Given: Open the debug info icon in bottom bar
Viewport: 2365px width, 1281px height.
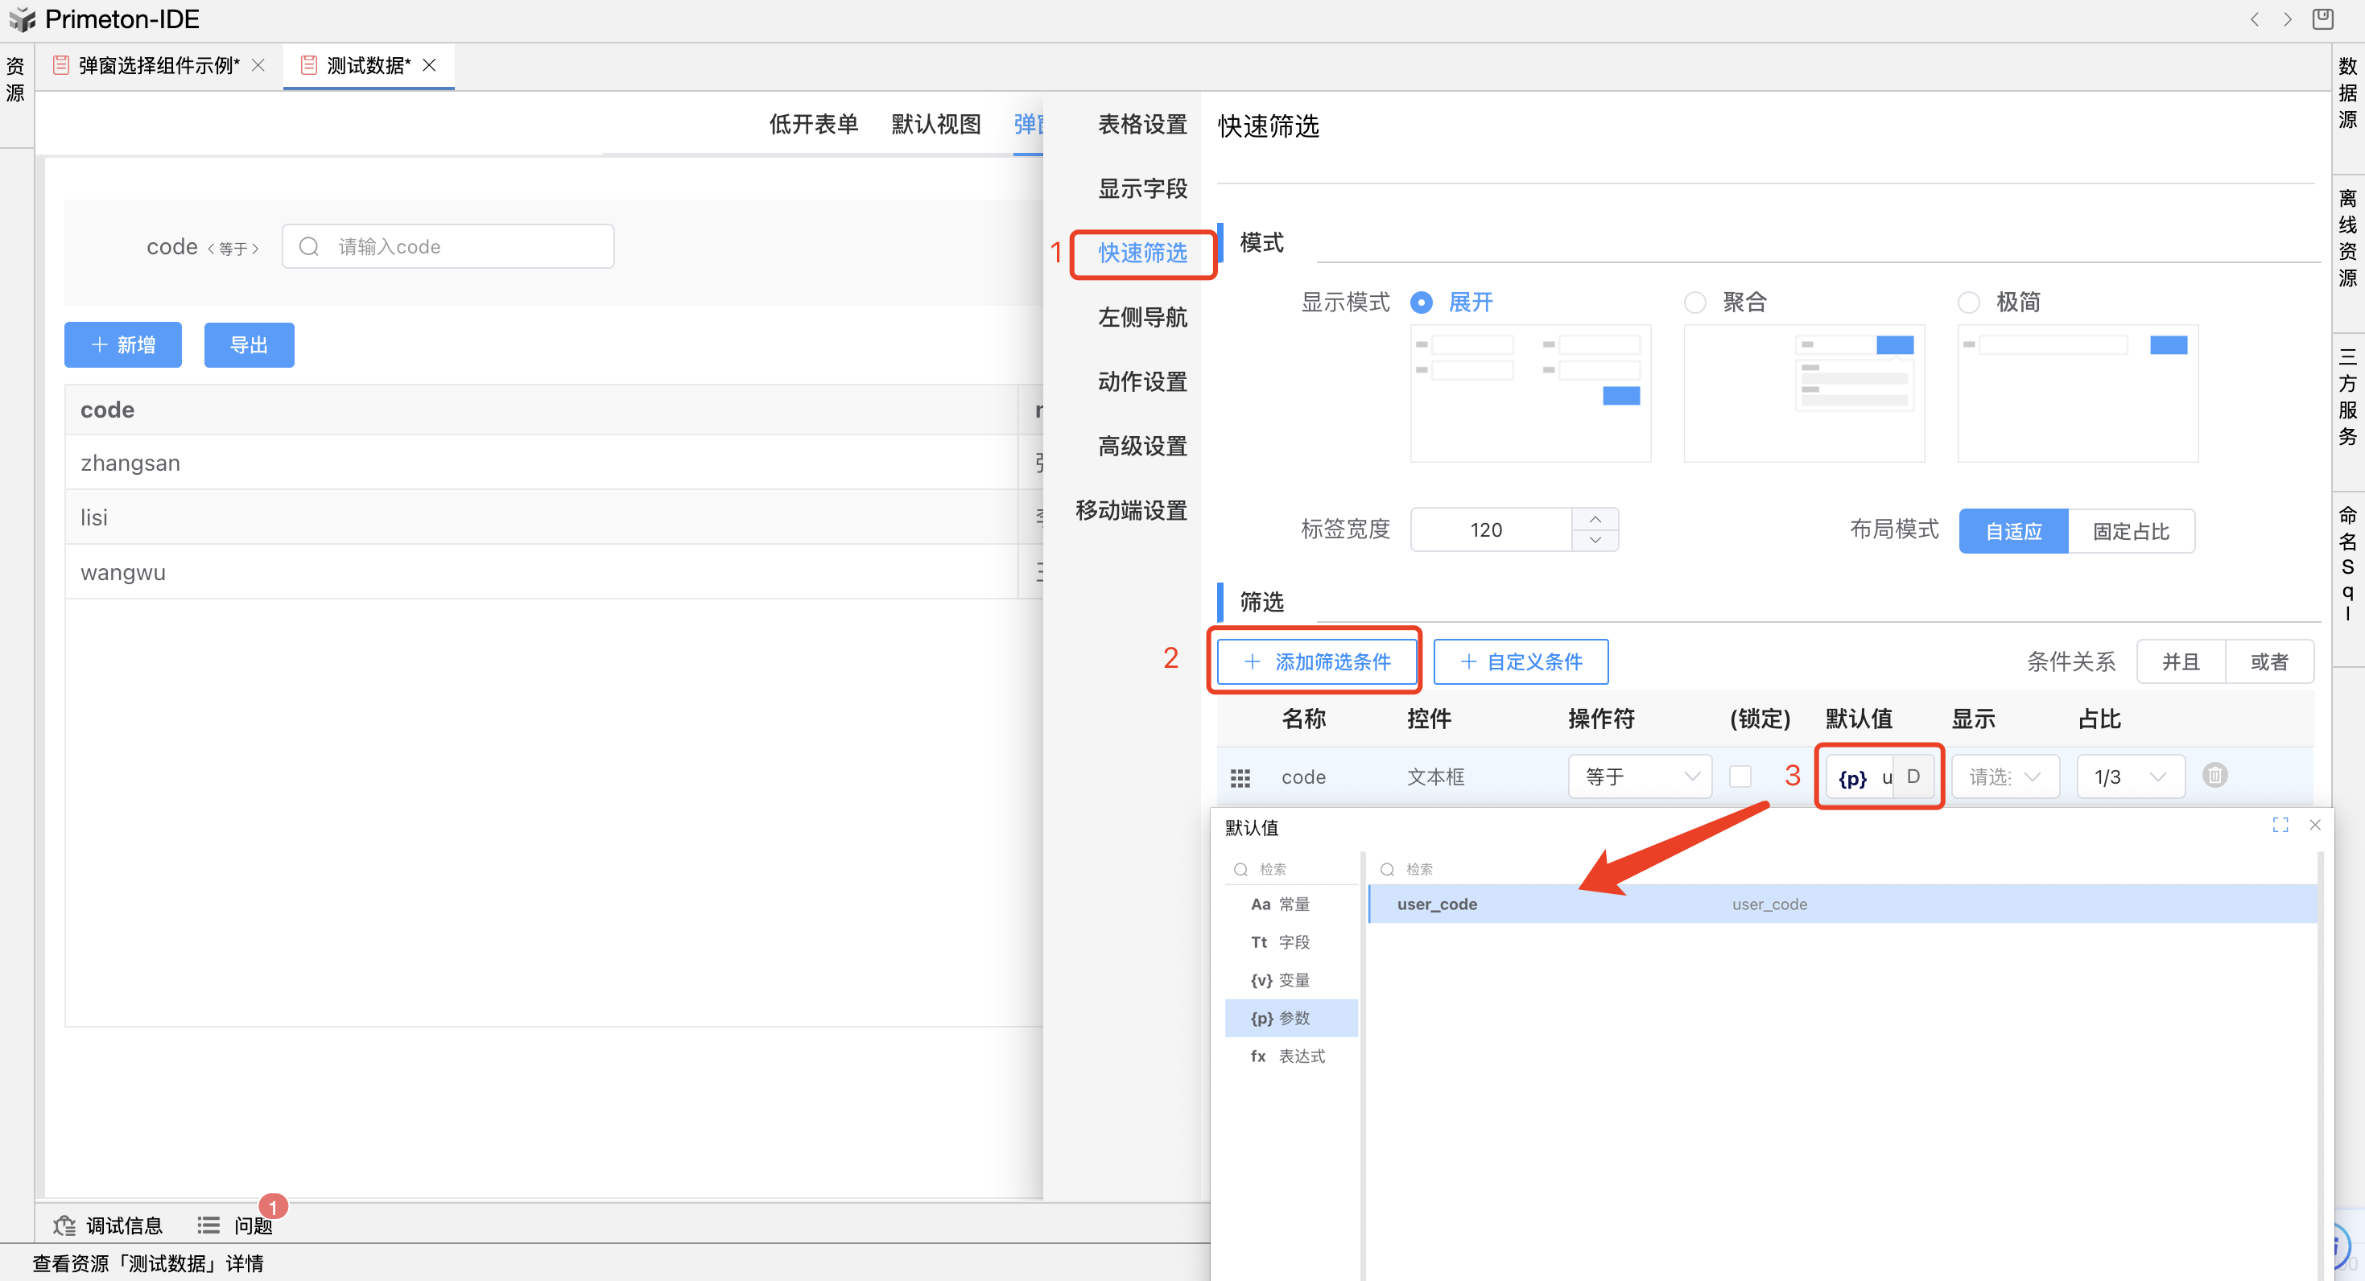Looking at the screenshot, I should point(64,1225).
